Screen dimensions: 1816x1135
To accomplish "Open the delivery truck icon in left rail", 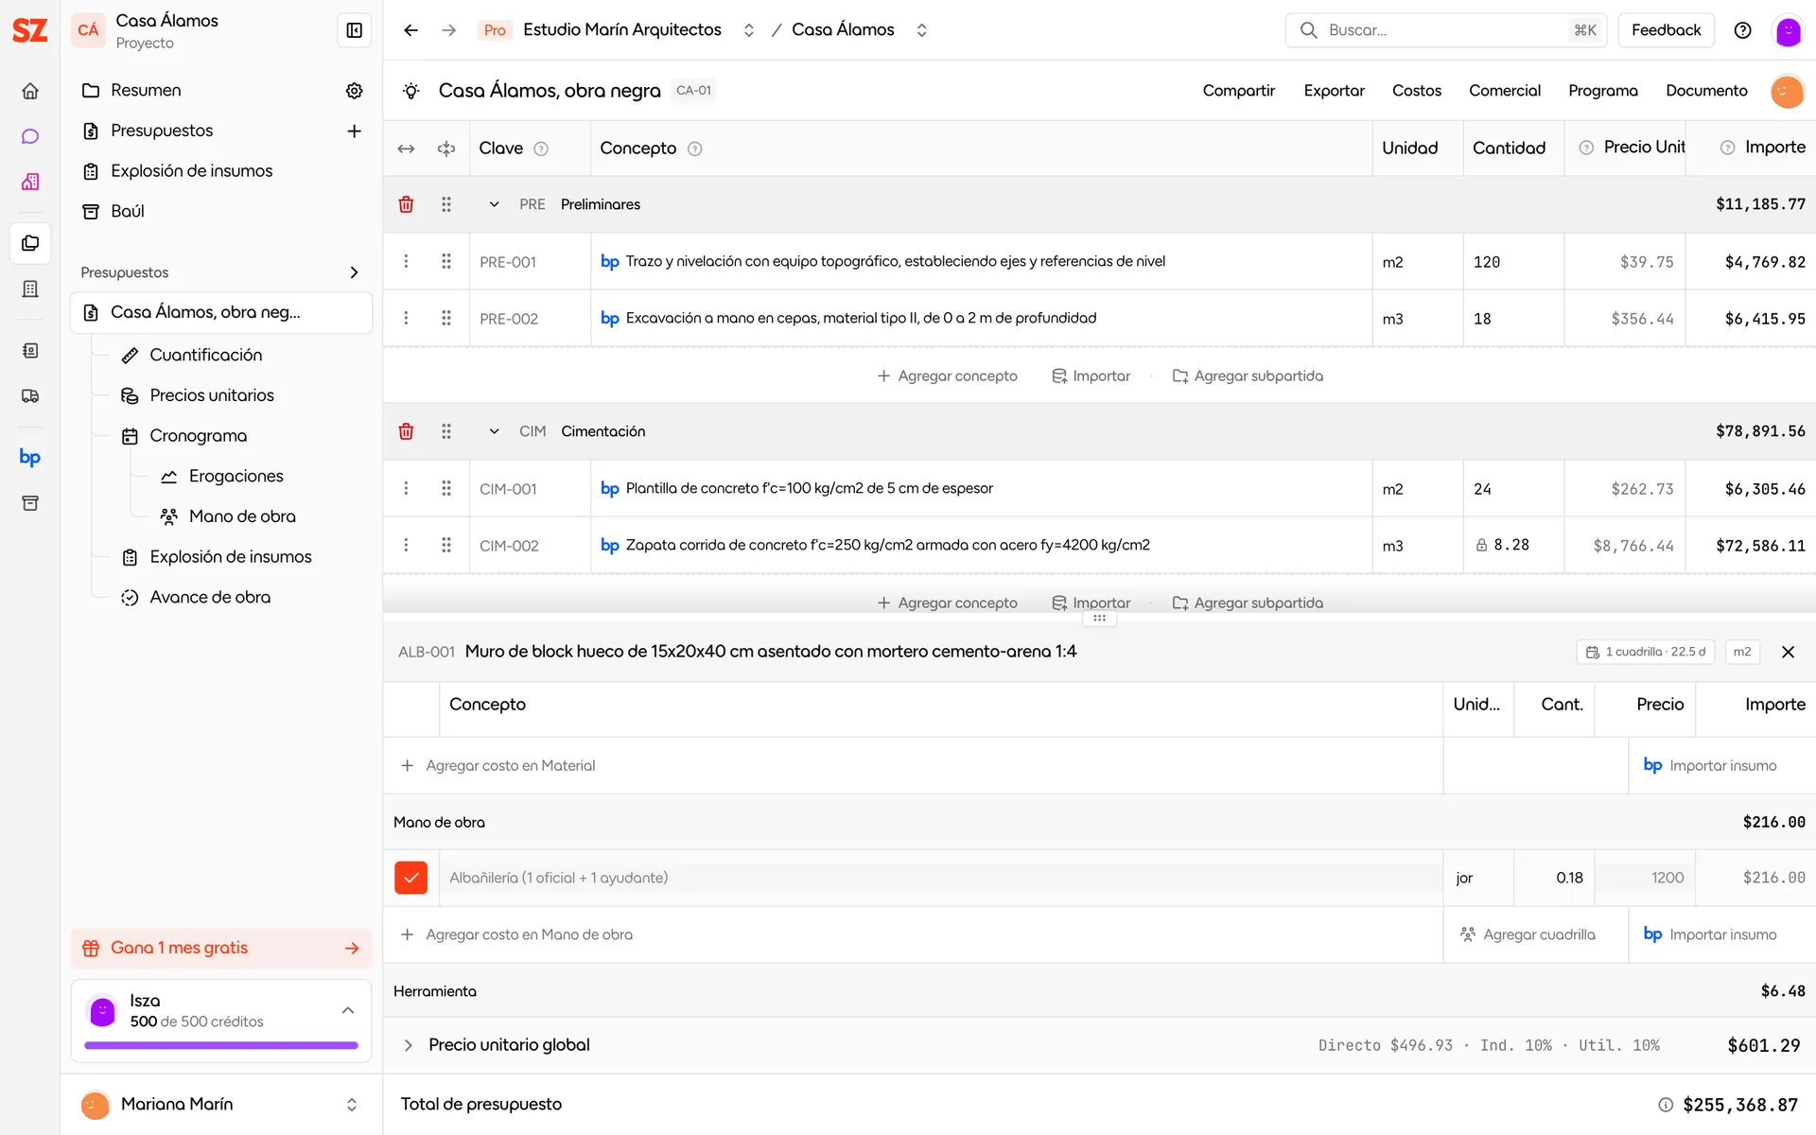I will [30, 396].
